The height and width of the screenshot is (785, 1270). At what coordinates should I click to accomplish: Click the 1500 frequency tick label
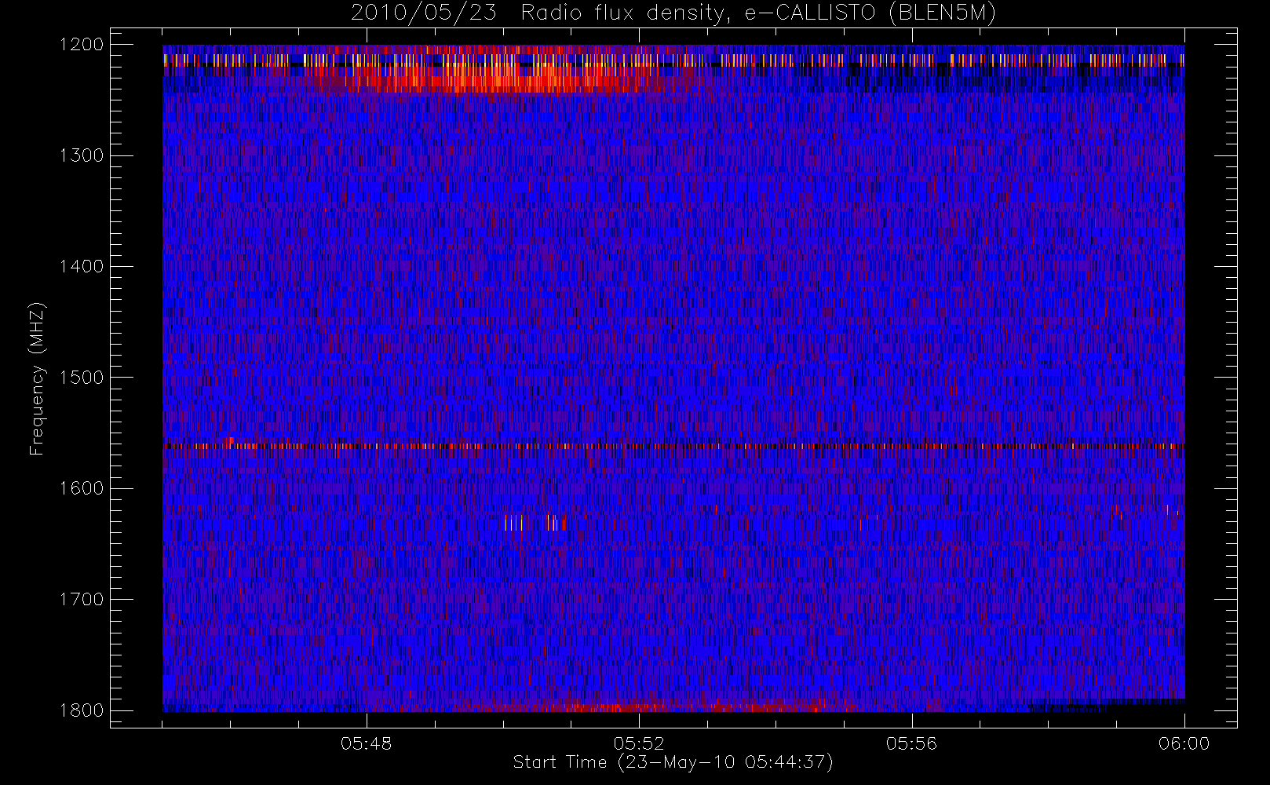tap(82, 378)
